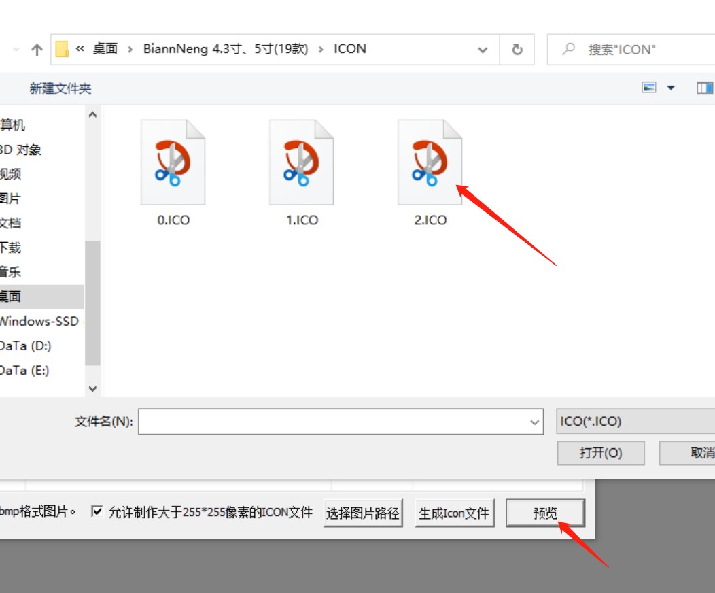715x593 pixels.
Task: Toggle the preview pane icon
Action: tap(705, 87)
